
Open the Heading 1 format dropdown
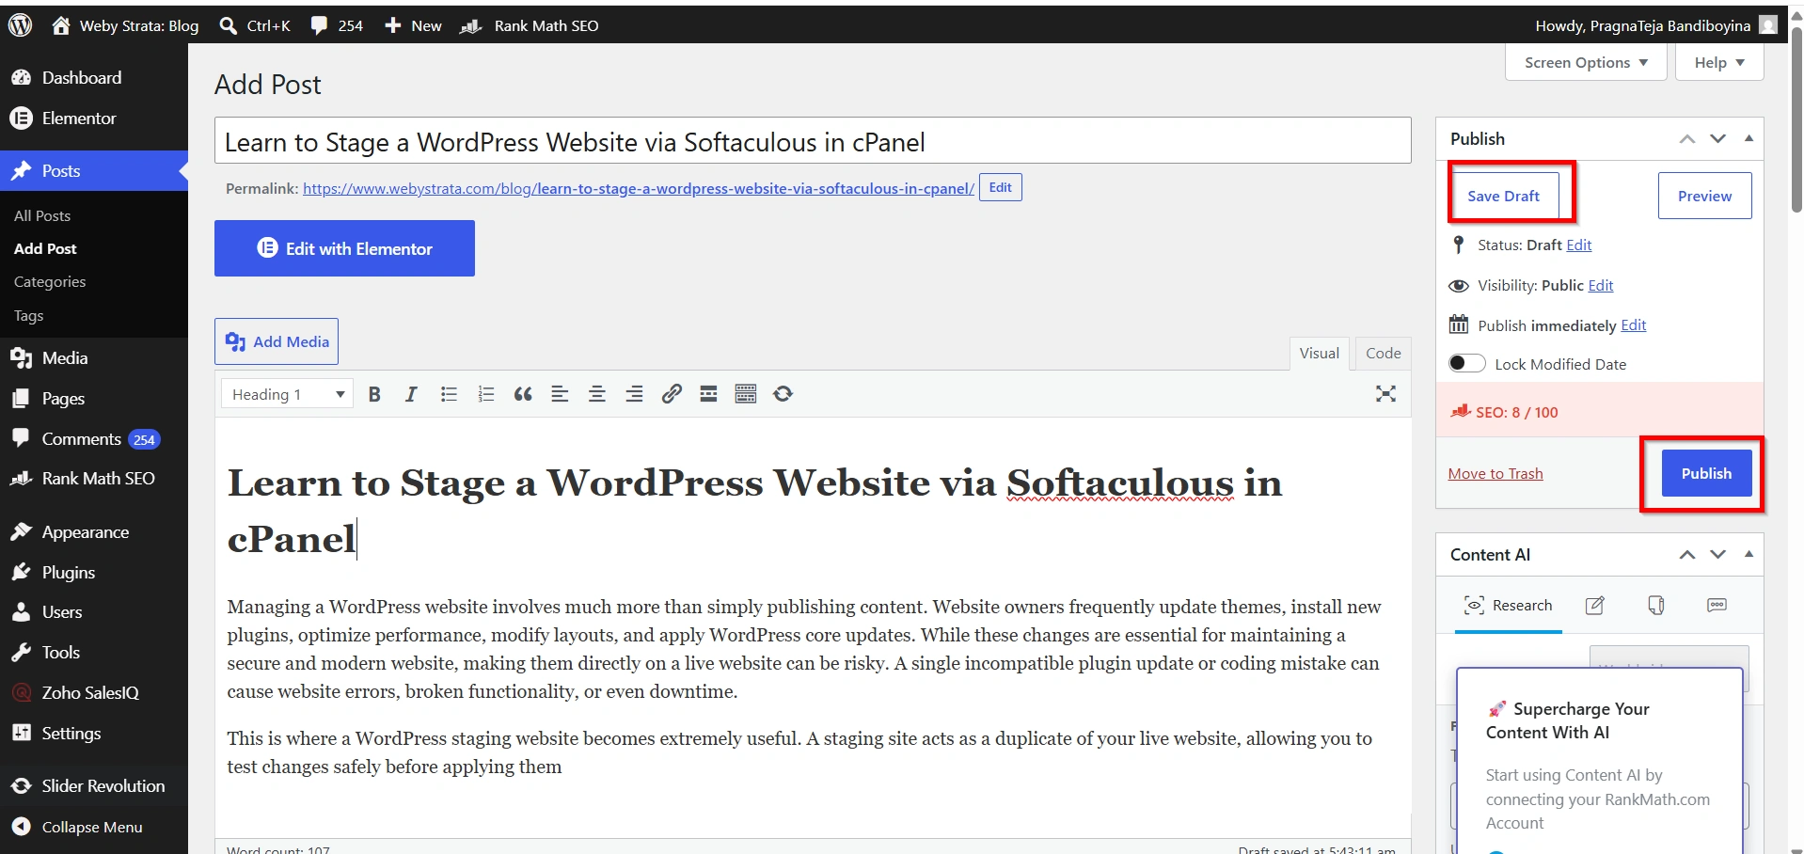(287, 394)
